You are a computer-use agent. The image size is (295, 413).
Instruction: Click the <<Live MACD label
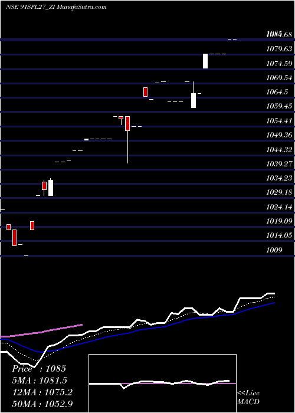248,397
